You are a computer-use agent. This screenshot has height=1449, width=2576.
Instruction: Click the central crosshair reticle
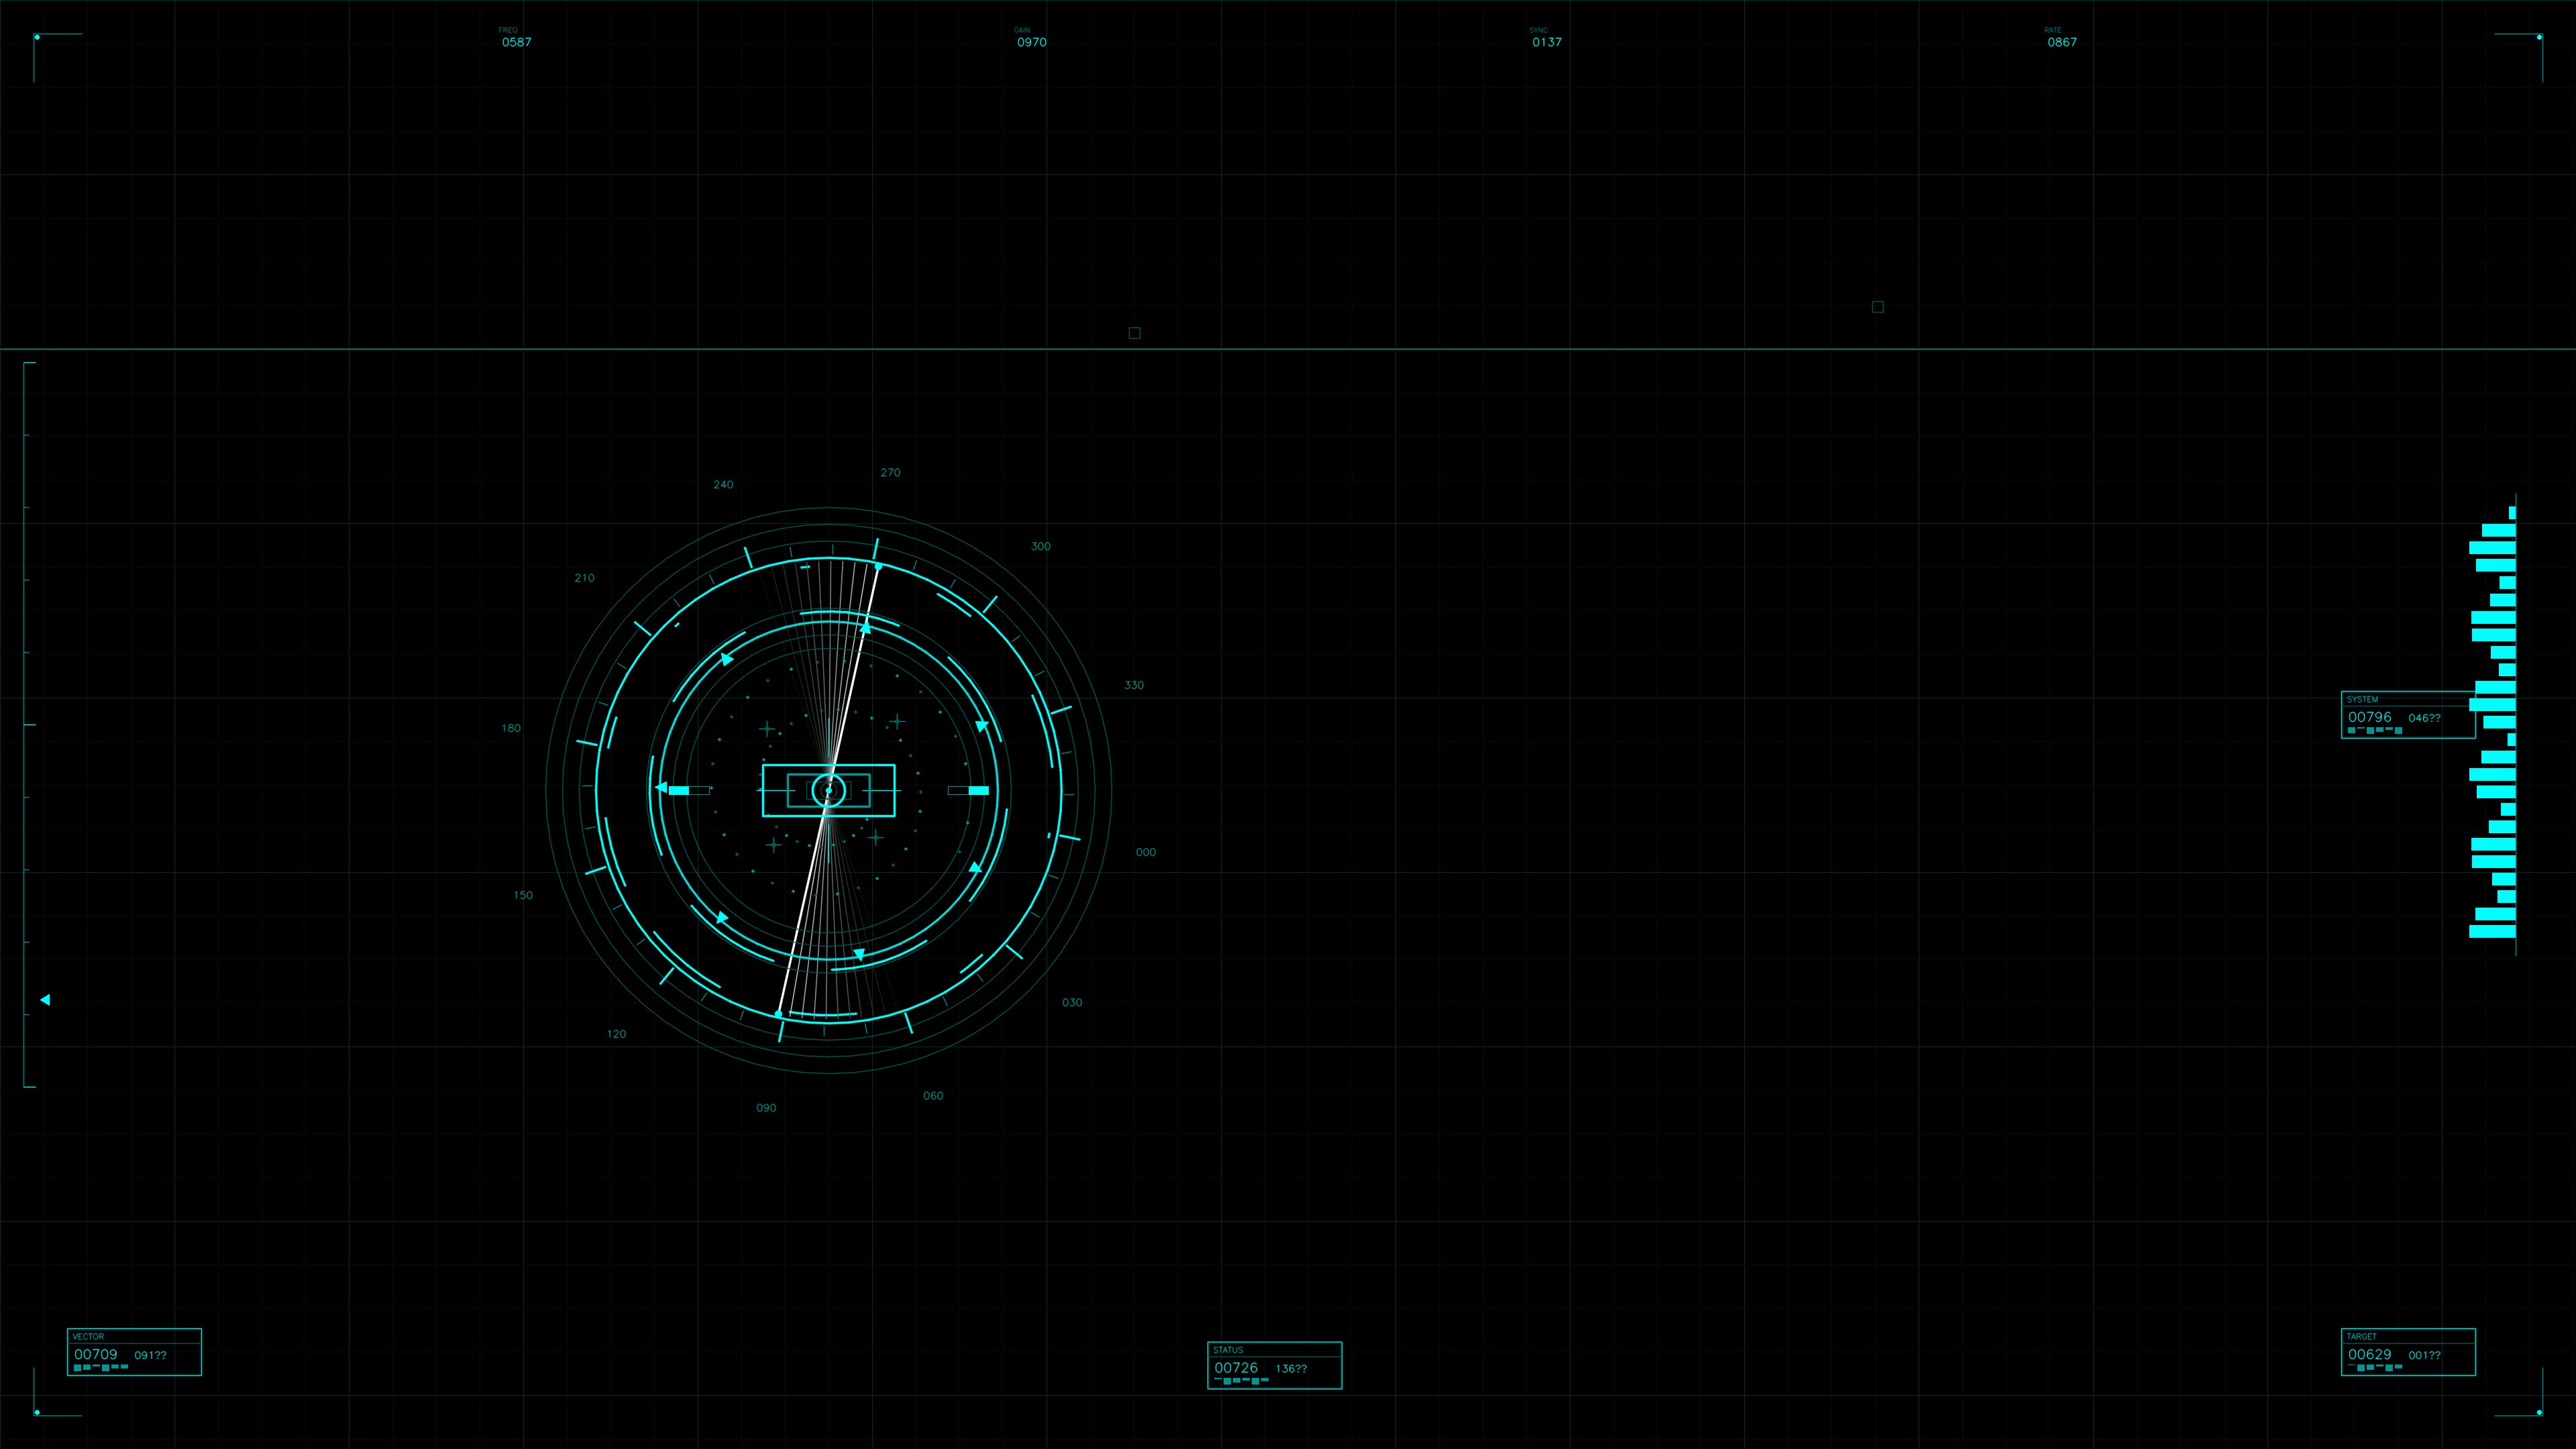(x=828, y=791)
